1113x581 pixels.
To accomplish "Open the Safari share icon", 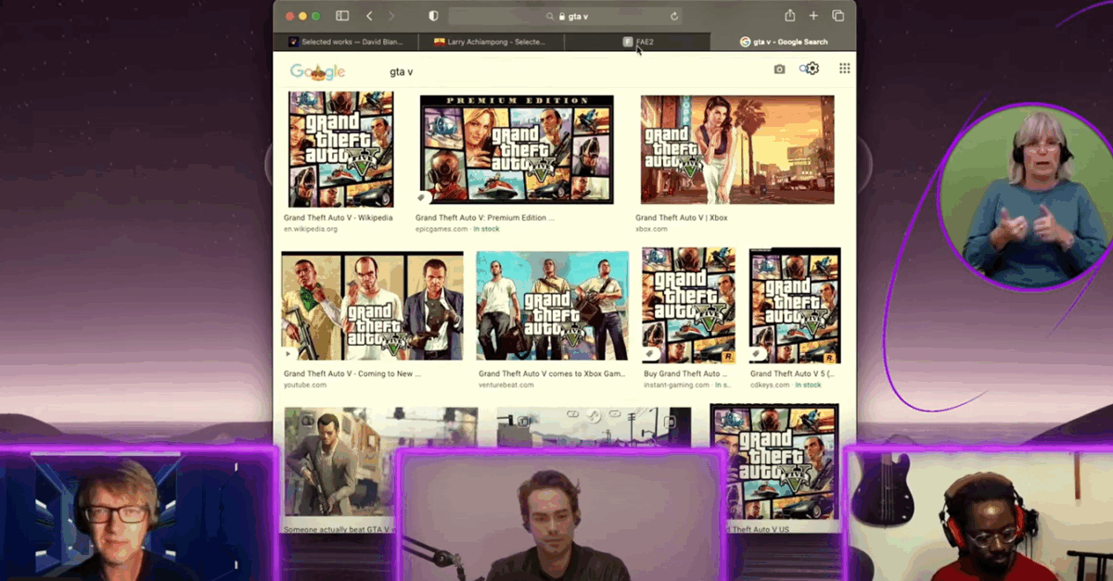I will (789, 16).
